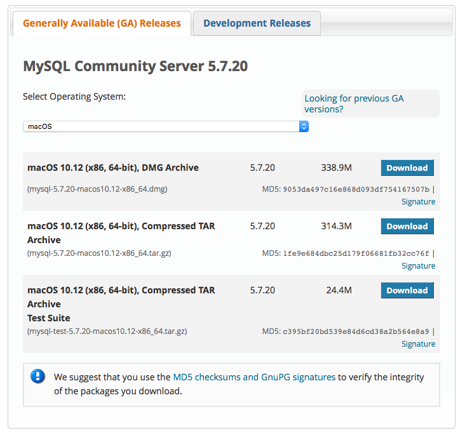The image size is (465, 440).
Task: Follow the 'Looking for previous GA versions?' link
Action: (x=354, y=103)
